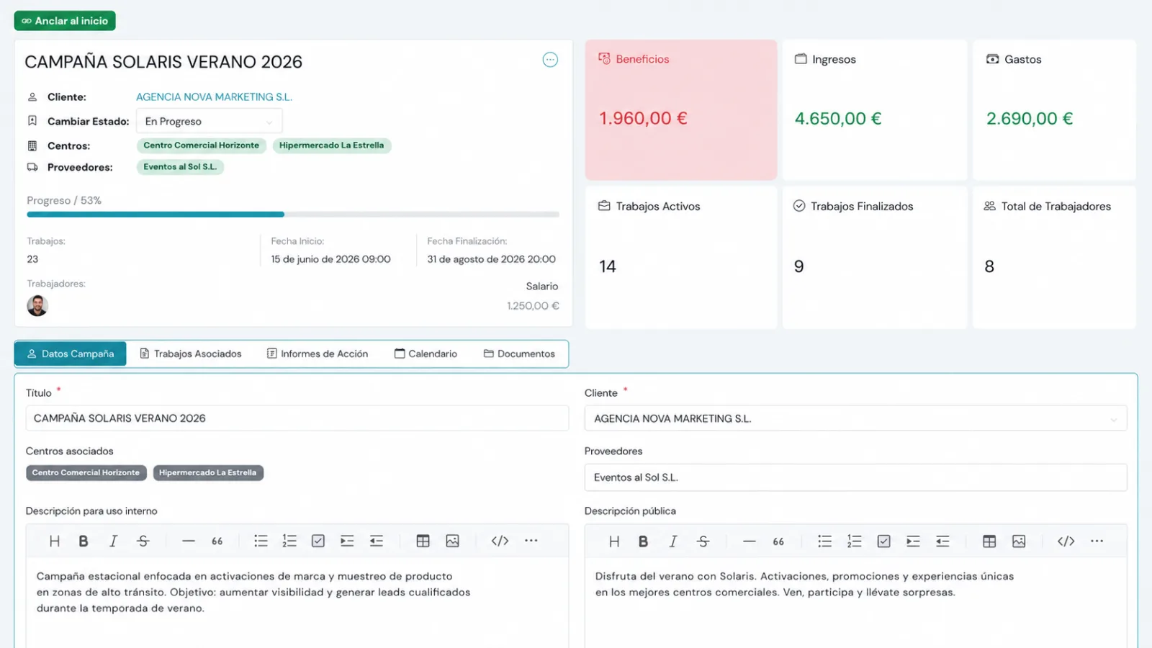
Task: Insert table in internal description toolbar
Action: [x=423, y=541]
